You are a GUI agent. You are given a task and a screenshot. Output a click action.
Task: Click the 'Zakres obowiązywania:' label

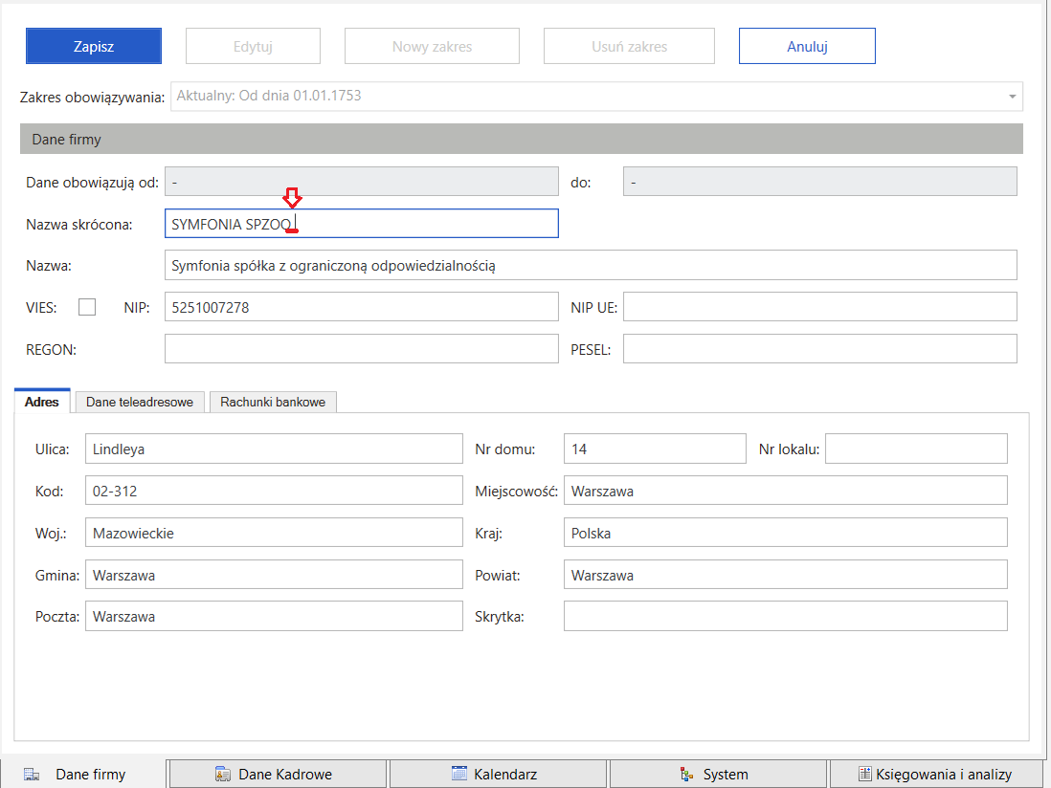pos(92,98)
